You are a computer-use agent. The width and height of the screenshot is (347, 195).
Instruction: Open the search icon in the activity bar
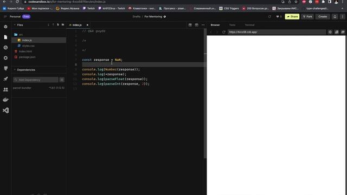coord(5,48)
